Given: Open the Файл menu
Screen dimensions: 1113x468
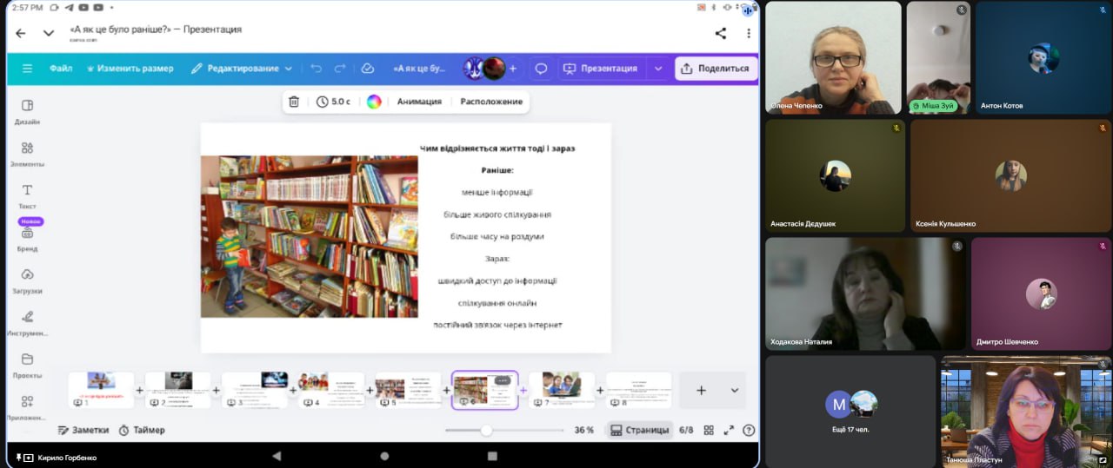Looking at the screenshot, I should [x=61, y=69].
